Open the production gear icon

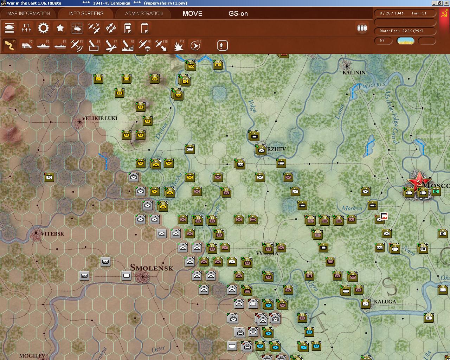[43, 28]
